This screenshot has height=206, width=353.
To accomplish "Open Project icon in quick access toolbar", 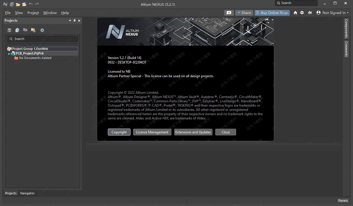I will (x=24, y=4).
